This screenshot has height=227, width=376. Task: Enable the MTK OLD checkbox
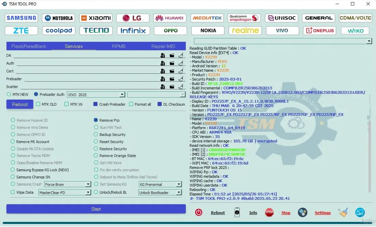pos(38,104)
